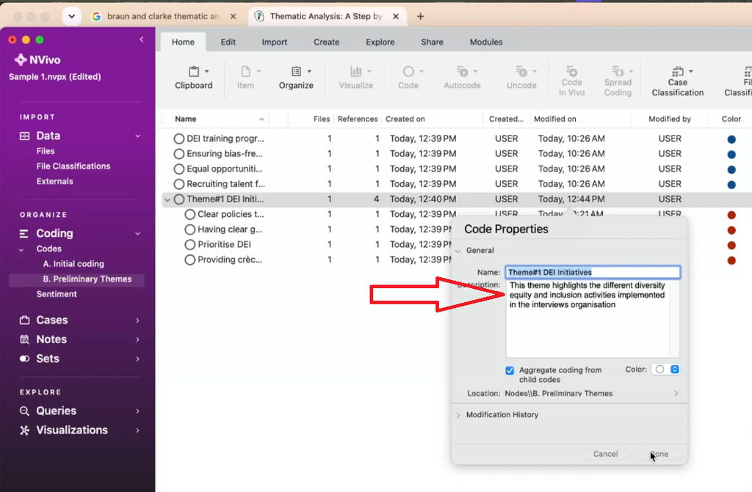
Task: Close the Thematic Analysis browser tab
Action: (x=396, y=16)
